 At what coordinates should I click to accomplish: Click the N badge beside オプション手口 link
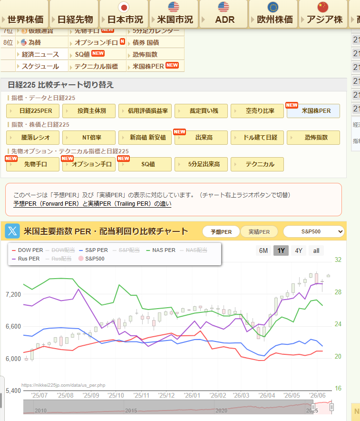[122, 41]
